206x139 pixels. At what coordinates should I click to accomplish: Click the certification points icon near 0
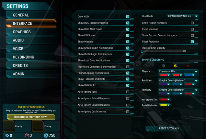pos(7,135)
